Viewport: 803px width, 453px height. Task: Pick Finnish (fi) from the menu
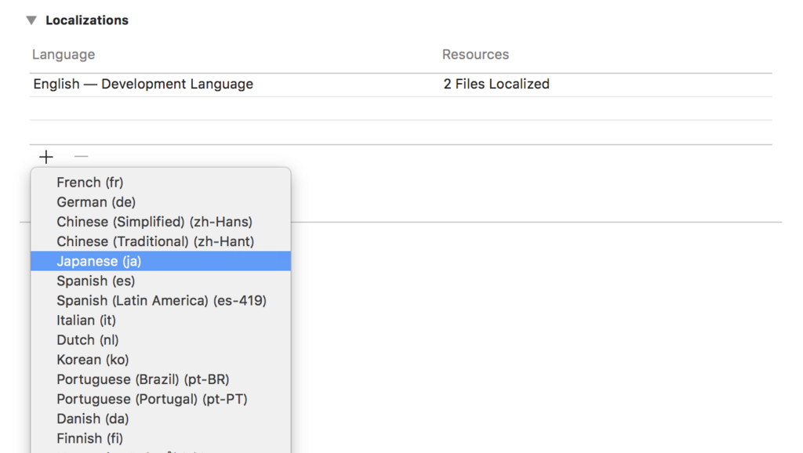pos(161,439)
